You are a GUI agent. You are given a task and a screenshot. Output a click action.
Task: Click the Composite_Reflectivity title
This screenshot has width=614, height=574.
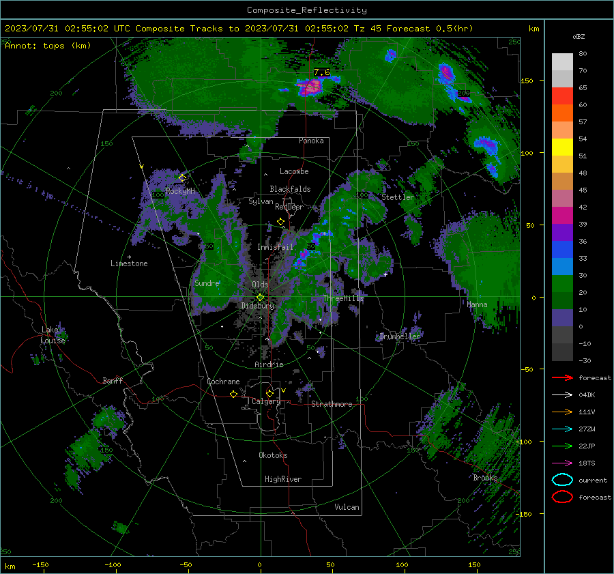pyautogui.click(x=307, y=10)
